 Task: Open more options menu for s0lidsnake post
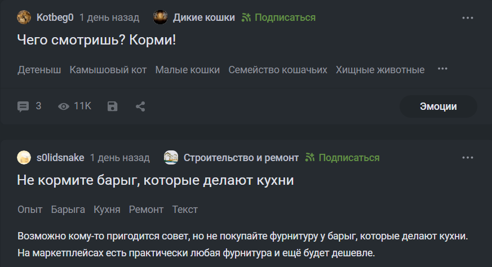[468, 158]
